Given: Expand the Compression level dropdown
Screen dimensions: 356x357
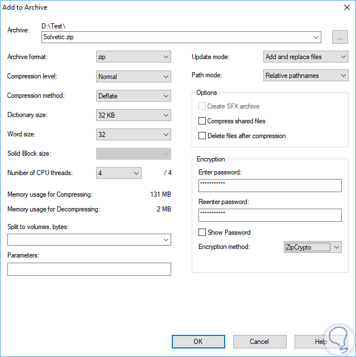Looking at the screenshot, I should [x=134, y=77].
